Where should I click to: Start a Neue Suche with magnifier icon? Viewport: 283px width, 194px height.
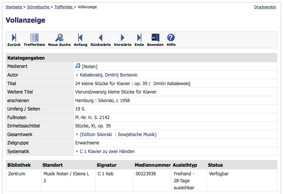(59, 38)
